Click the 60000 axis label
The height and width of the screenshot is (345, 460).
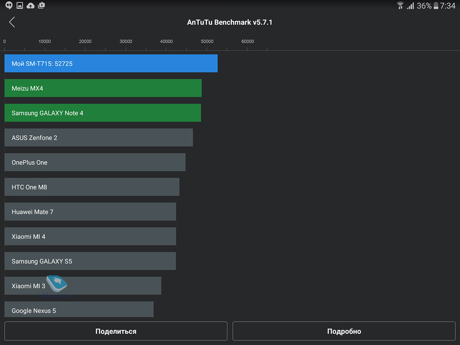click(x=248, y=41)
